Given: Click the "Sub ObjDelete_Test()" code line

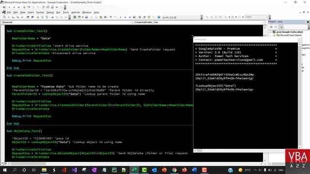Looking at the screenshot, I should tap(24, 131).
